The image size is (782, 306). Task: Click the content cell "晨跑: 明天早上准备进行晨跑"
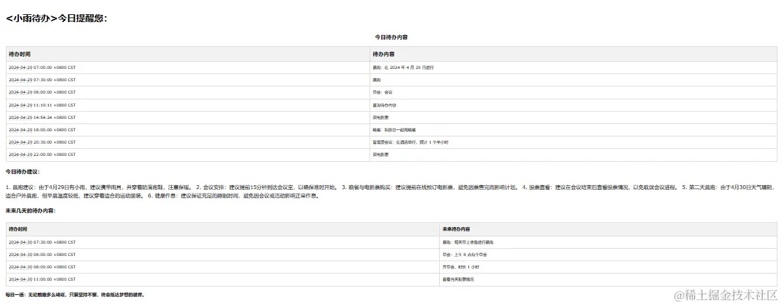click(608, 242)
